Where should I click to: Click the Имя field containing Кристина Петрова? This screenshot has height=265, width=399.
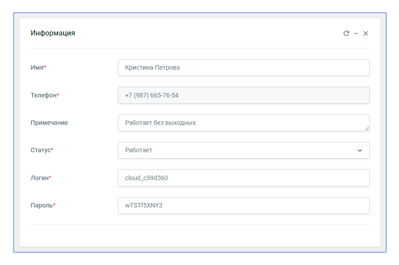tap(244, 67)
